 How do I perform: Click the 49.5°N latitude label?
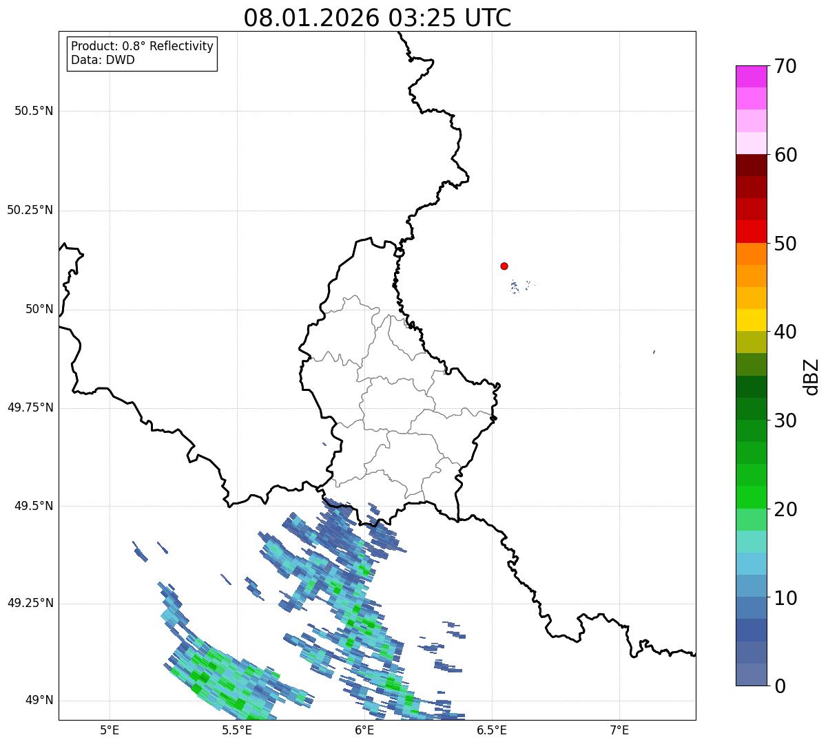tap(34, 506)
